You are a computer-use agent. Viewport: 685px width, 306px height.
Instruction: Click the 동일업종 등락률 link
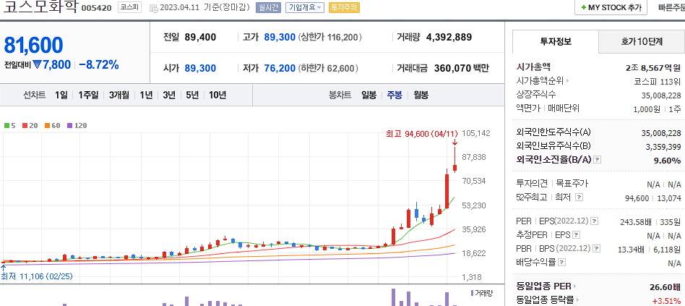click(545, 300)
